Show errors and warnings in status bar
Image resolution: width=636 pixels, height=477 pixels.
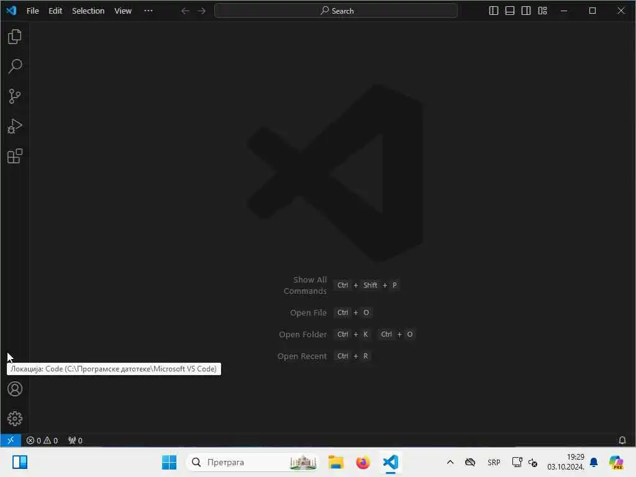click(x=42, y=440)
